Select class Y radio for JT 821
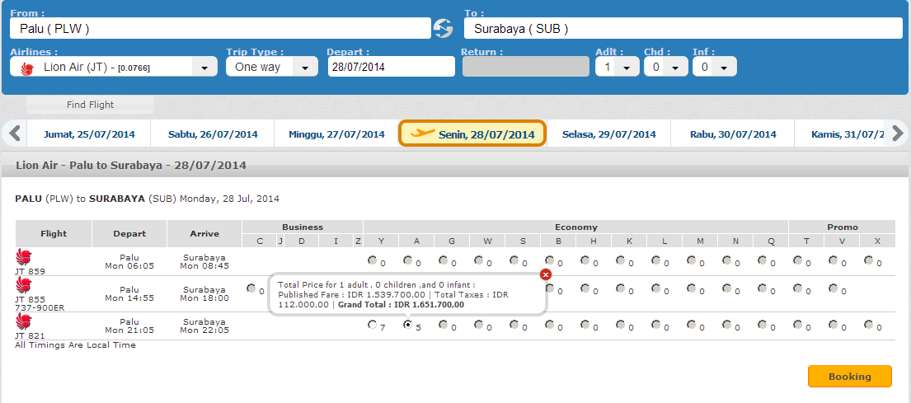 (x=372, y=326)
